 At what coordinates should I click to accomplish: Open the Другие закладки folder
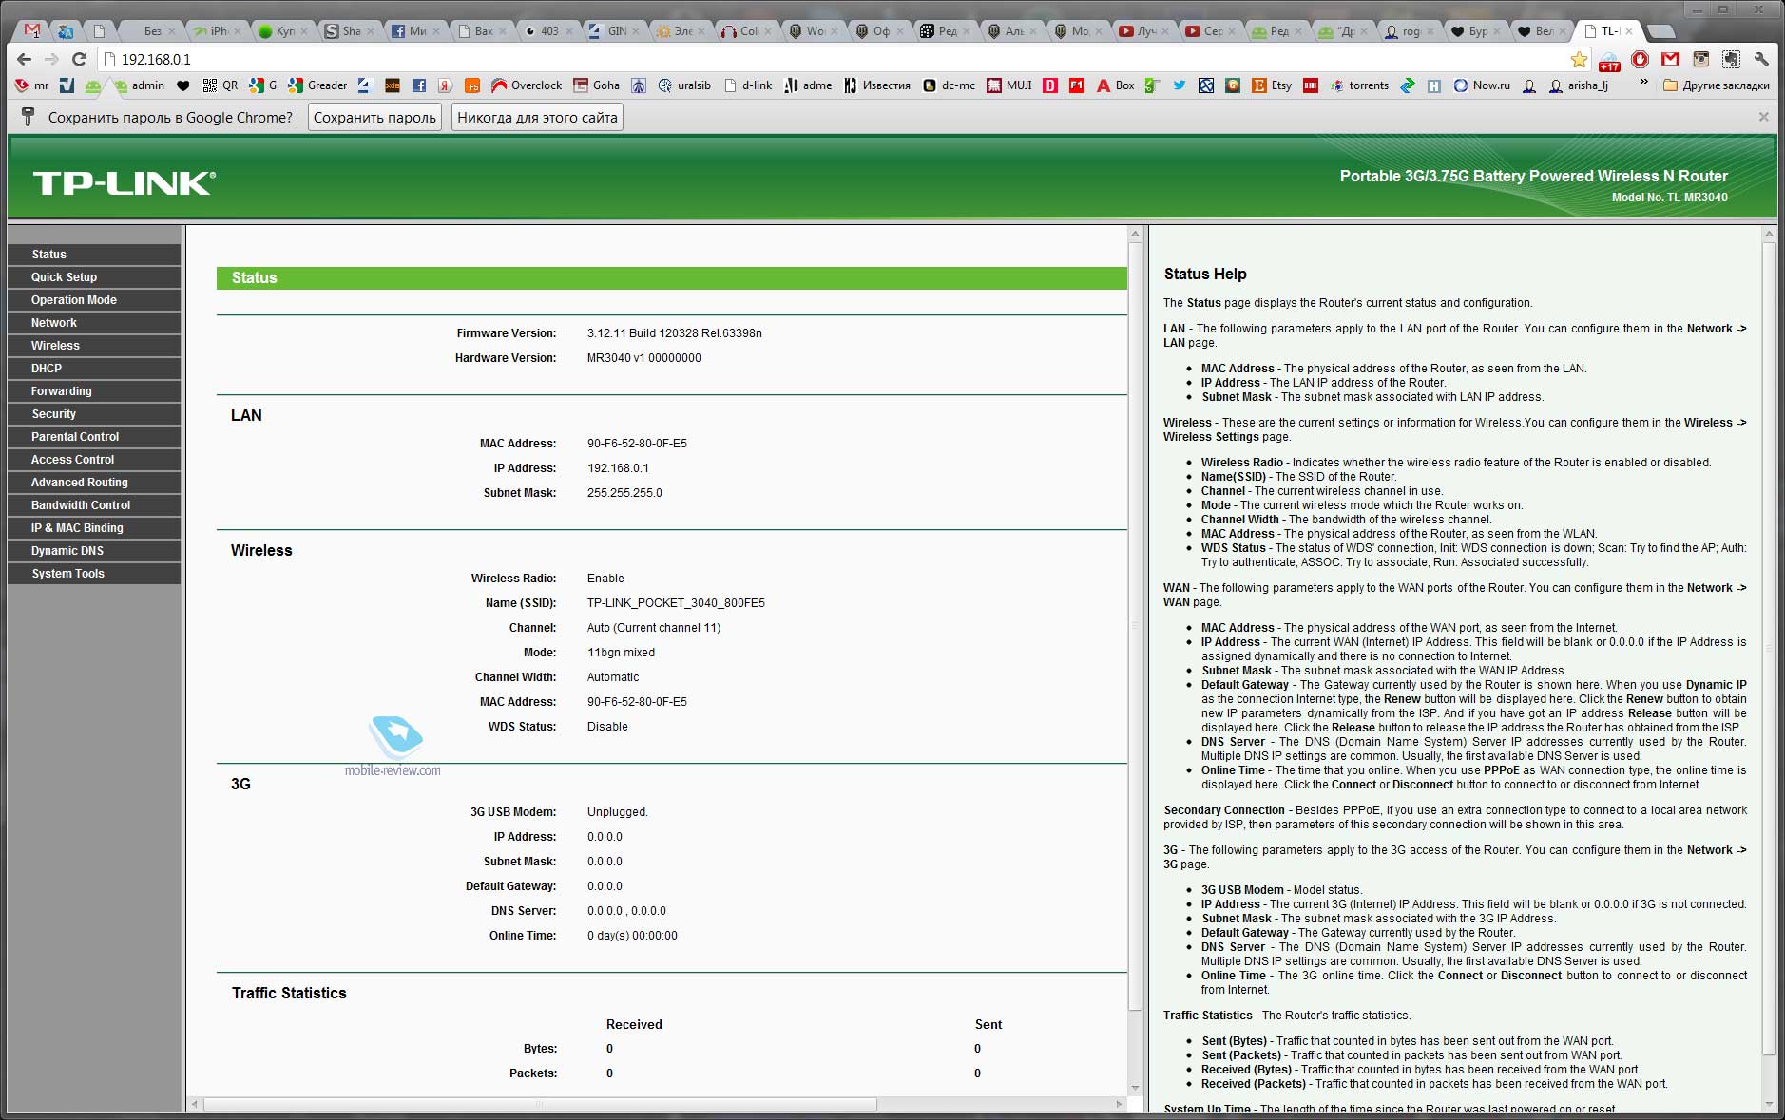tap(1716, 85)
